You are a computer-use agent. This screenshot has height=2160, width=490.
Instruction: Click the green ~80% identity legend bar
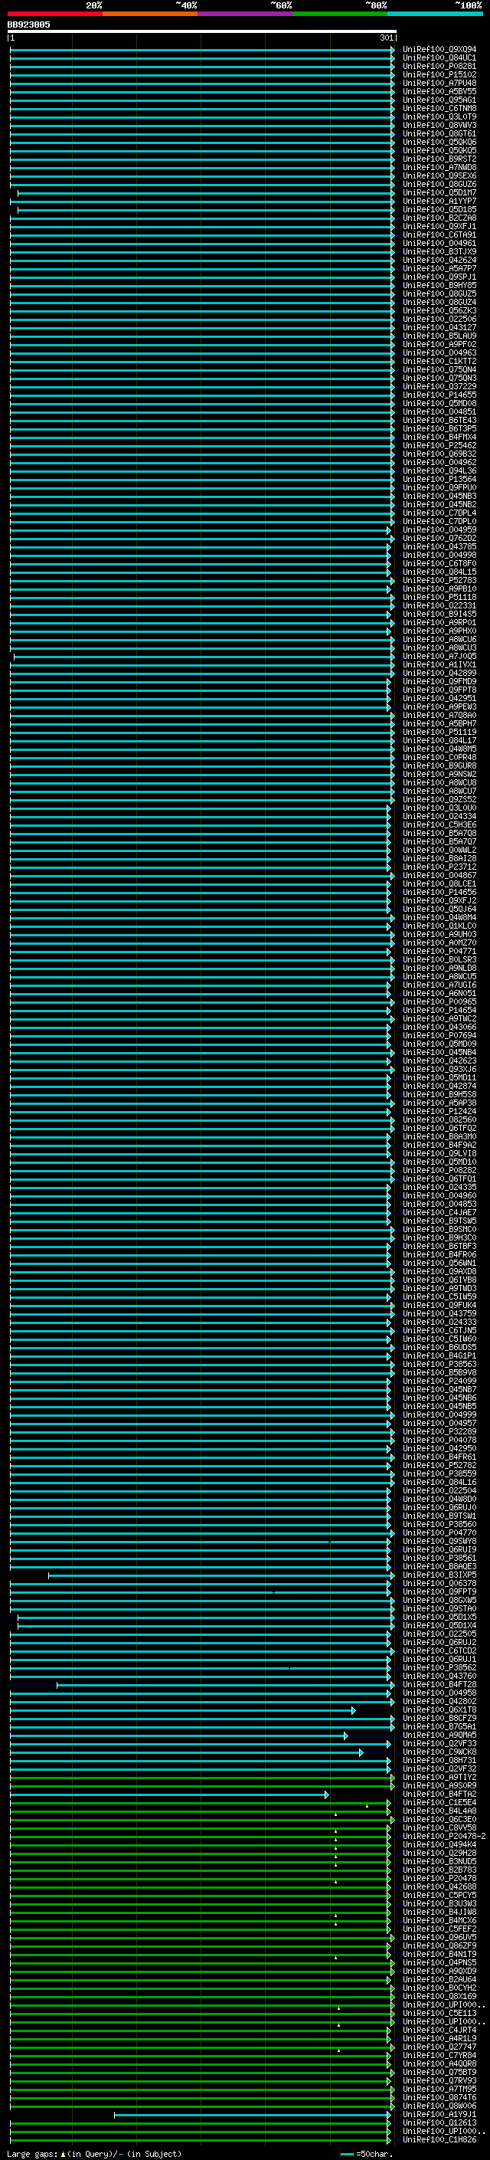click(x=340, y=15)
